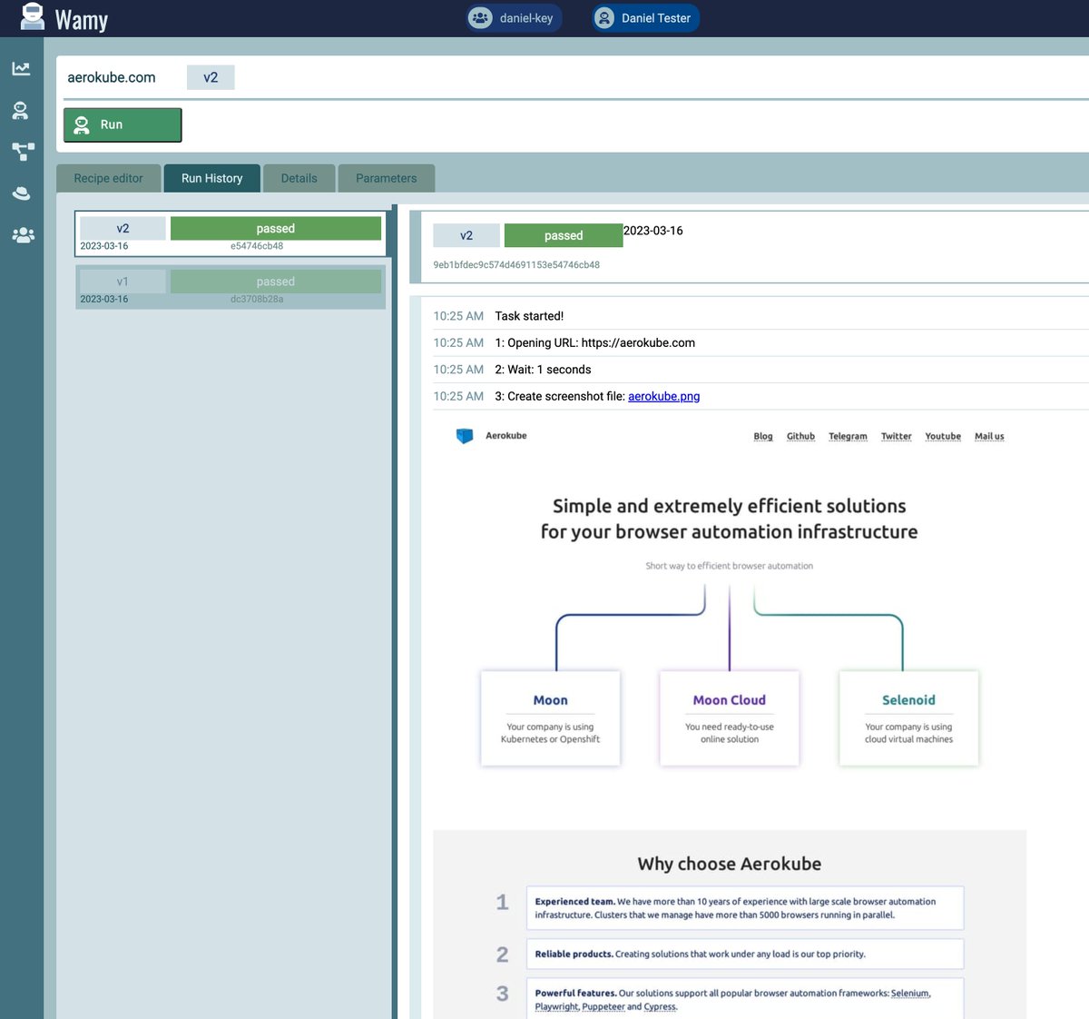Click the 2023-03-16 date in run details
1089x1019 pixels.
pos(653,231)
